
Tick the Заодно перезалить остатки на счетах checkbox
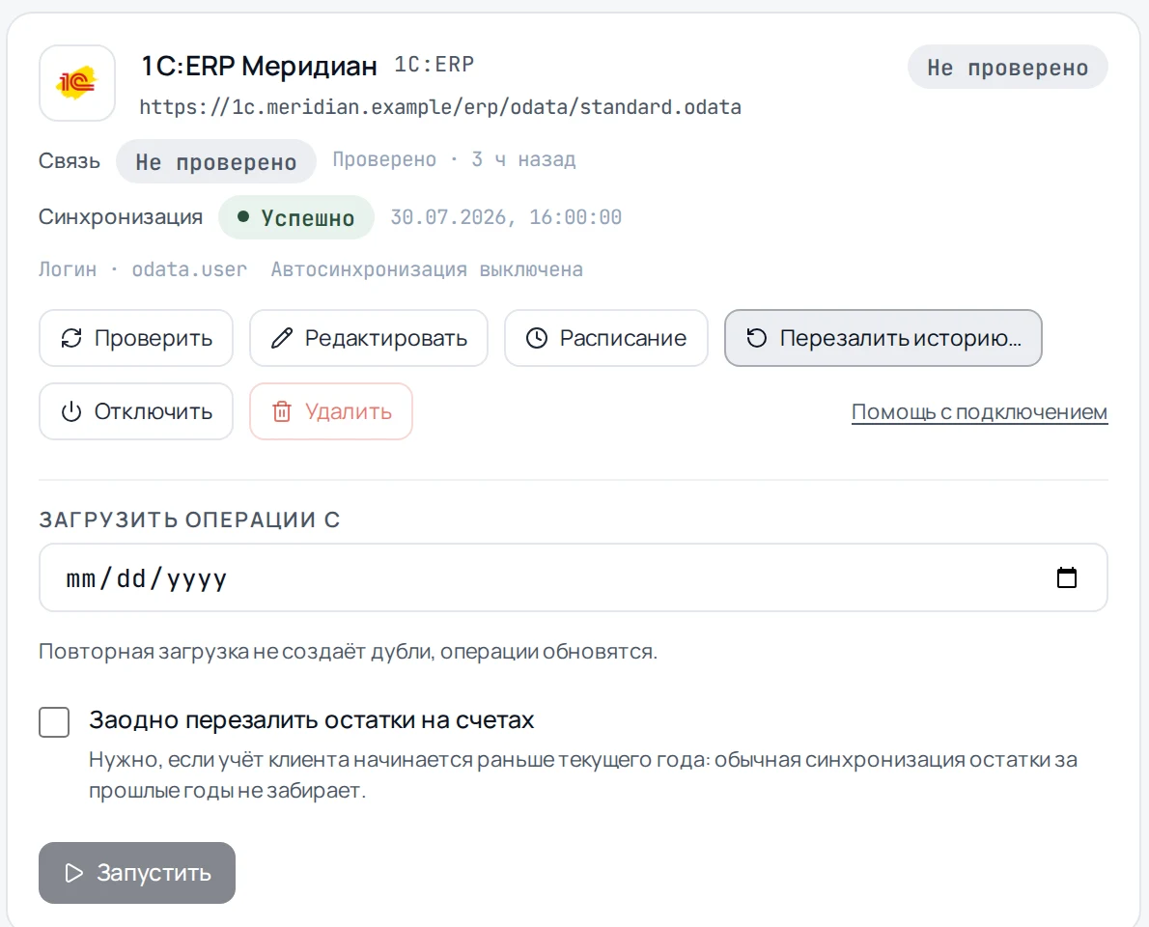(54, 722)
